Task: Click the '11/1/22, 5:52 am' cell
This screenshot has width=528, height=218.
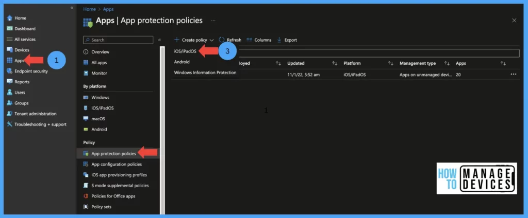Action: [x=303, y=75]
